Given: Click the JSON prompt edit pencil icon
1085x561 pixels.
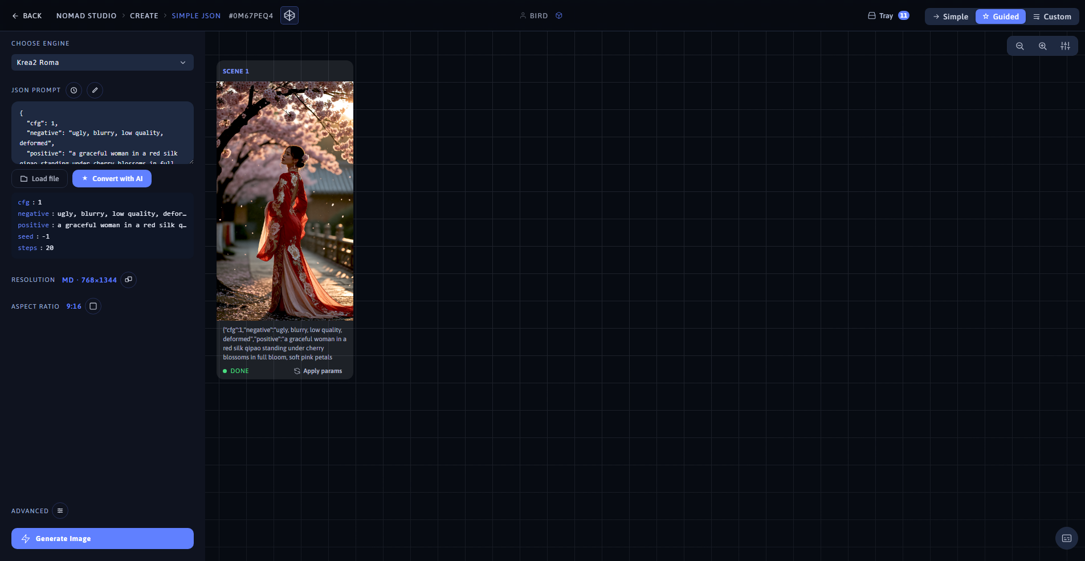Looking at the screenshot, I should click(x=95, y=90).
